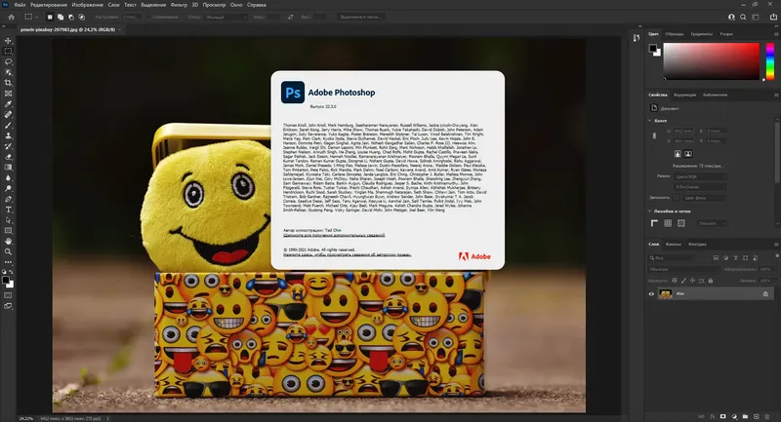Select the Pen tool

point(8,200)
